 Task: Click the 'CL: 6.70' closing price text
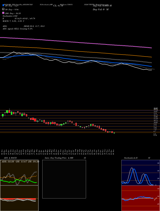coord(58,6)
